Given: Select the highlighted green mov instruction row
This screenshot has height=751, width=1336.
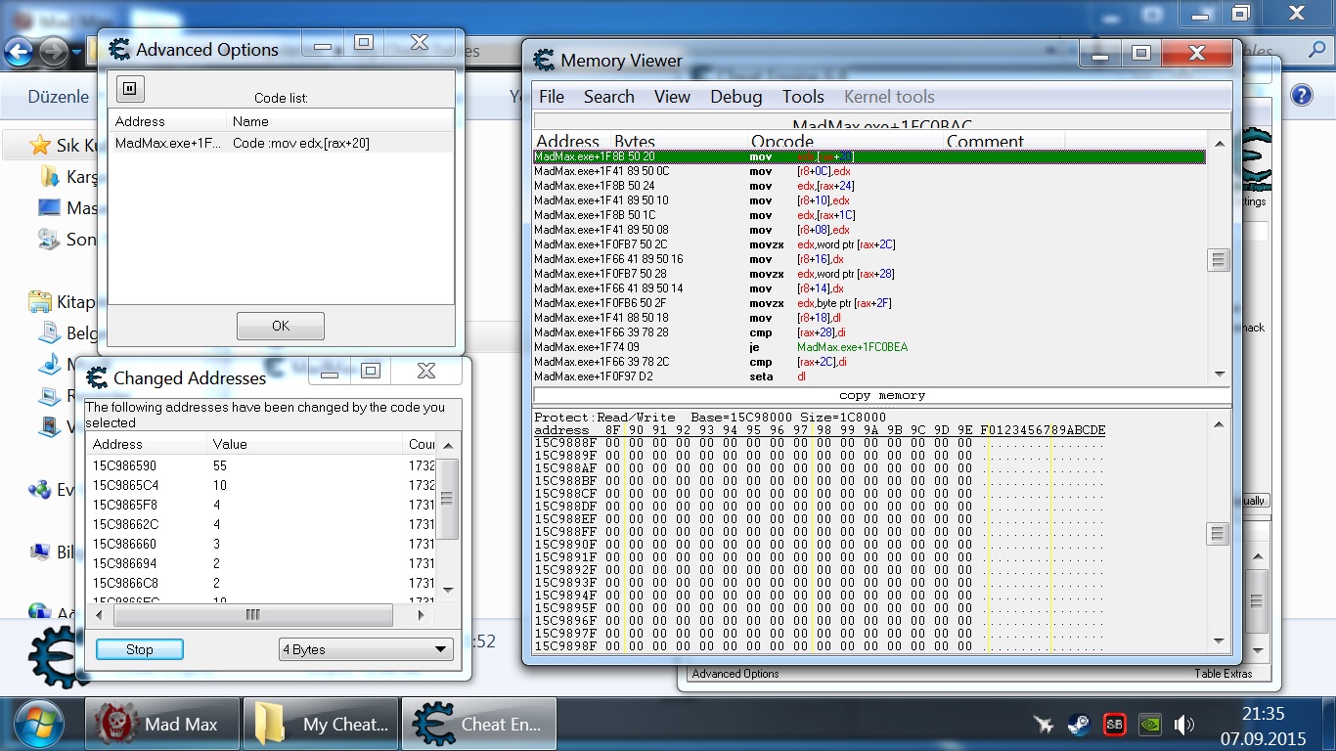Looking at the screenshot, I should [869, 156].
